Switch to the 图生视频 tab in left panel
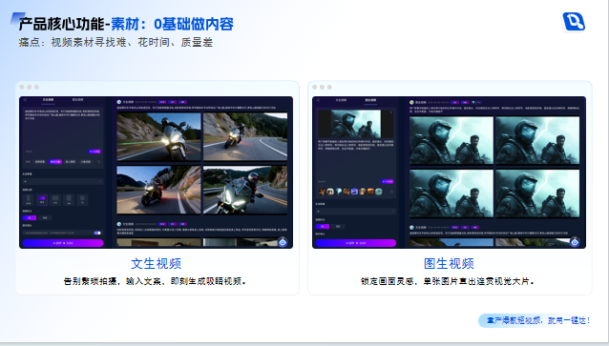Image resolution: width=609 pixels, height=346 pixels. pos(77,100)
